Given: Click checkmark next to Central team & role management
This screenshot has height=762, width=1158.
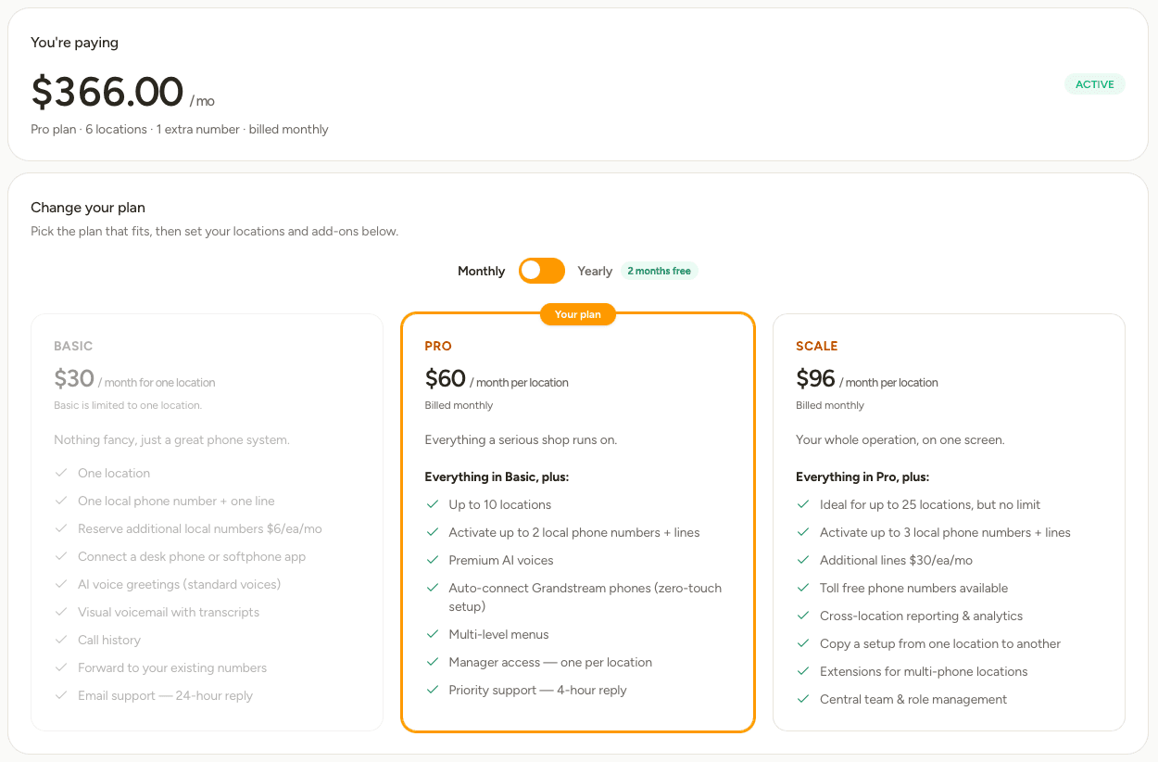Looking at the screenshot, I should tap(803, 699).
